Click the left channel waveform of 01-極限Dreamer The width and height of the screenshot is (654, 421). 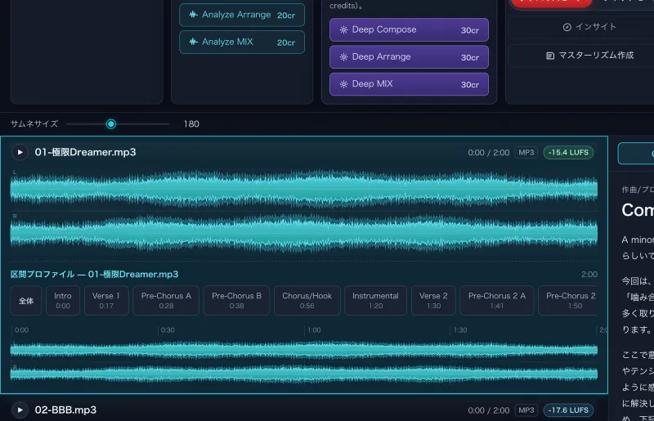303,189
